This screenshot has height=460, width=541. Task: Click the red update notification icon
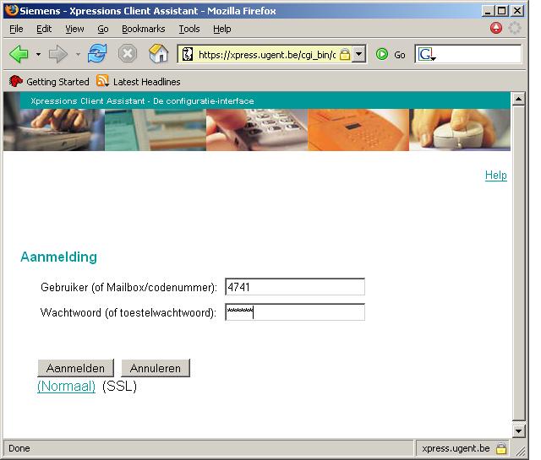[x=496, y=28]
